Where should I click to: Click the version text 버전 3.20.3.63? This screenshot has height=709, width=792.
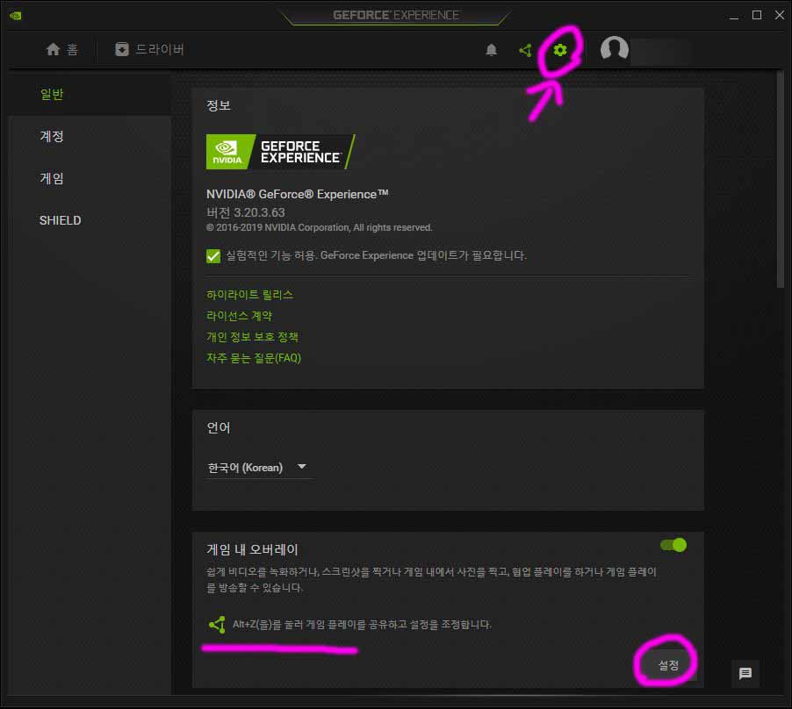(x=246, y=212)
